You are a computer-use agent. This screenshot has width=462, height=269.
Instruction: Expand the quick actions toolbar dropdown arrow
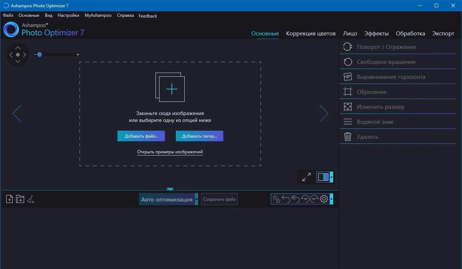click(x=331, y=199)
